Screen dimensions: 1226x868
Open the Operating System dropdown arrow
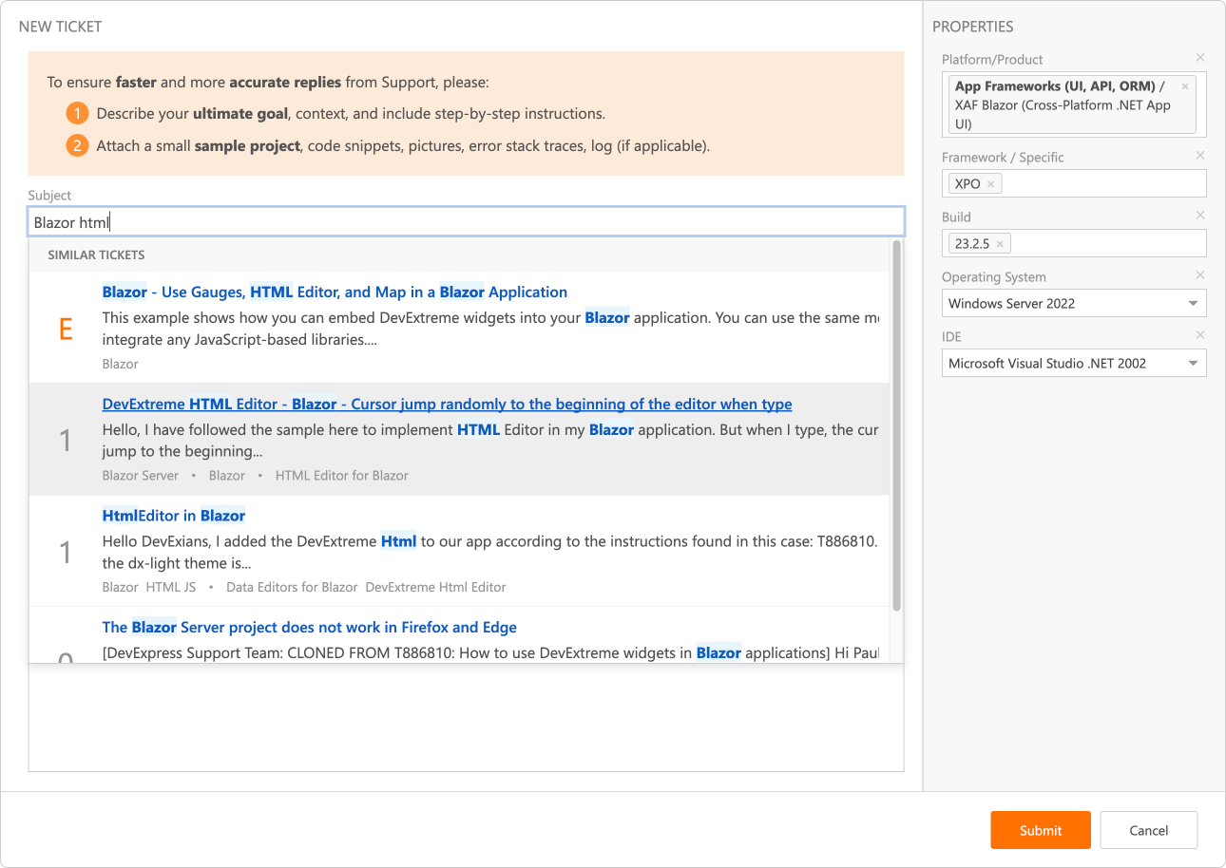1193,304
